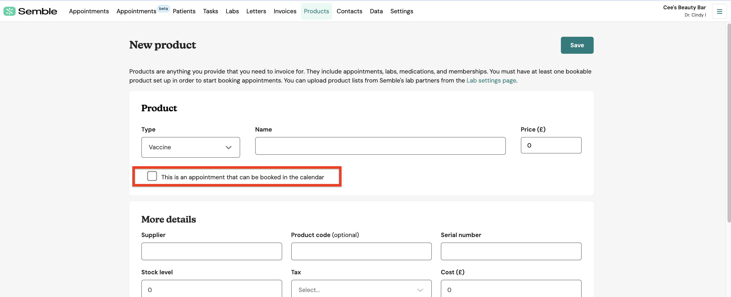Open the Labs menu item
Image resolution: width=731 pixels, height=297 pixels.
click(232, 11)
